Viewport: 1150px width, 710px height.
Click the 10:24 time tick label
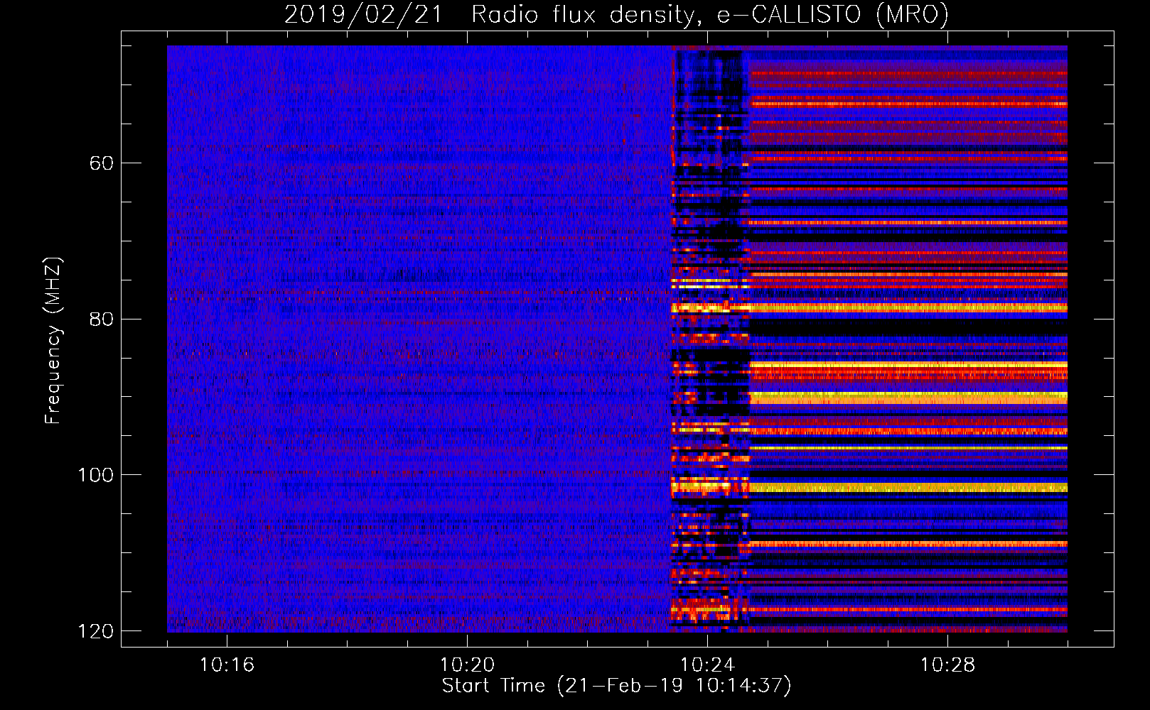(x=707, y=665)
